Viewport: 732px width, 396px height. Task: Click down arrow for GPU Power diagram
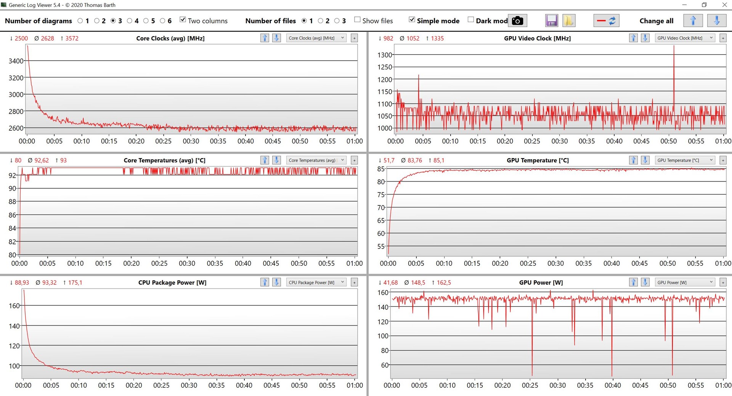645,282
